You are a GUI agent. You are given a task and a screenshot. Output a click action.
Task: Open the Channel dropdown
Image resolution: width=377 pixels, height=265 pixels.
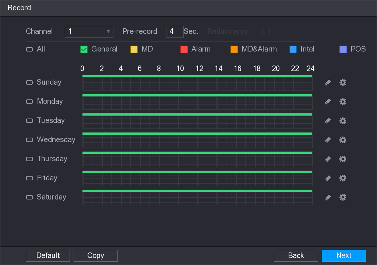pyautogui.click(x=89, y=32)
